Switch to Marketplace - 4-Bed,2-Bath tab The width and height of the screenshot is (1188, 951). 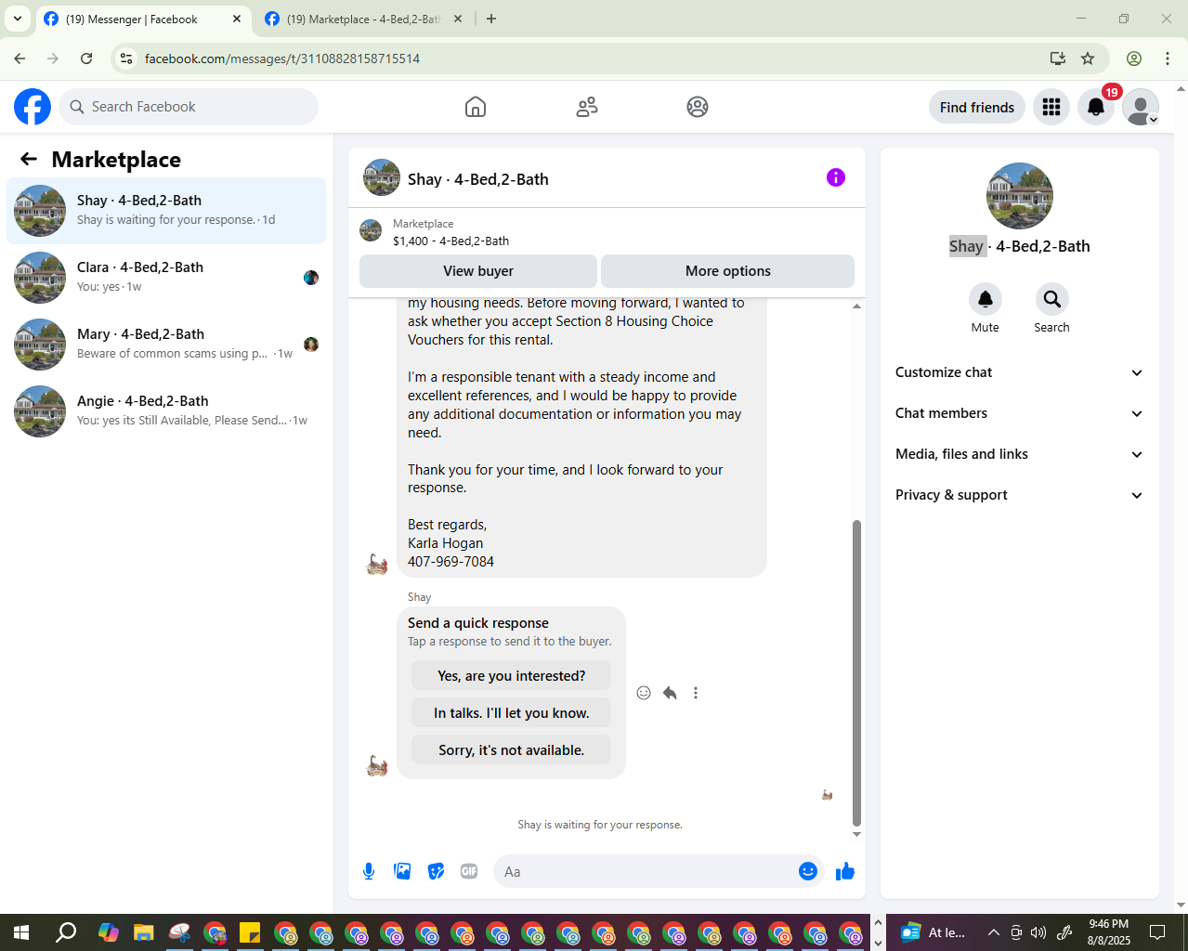pyautogui.click(x=363, y=19)
